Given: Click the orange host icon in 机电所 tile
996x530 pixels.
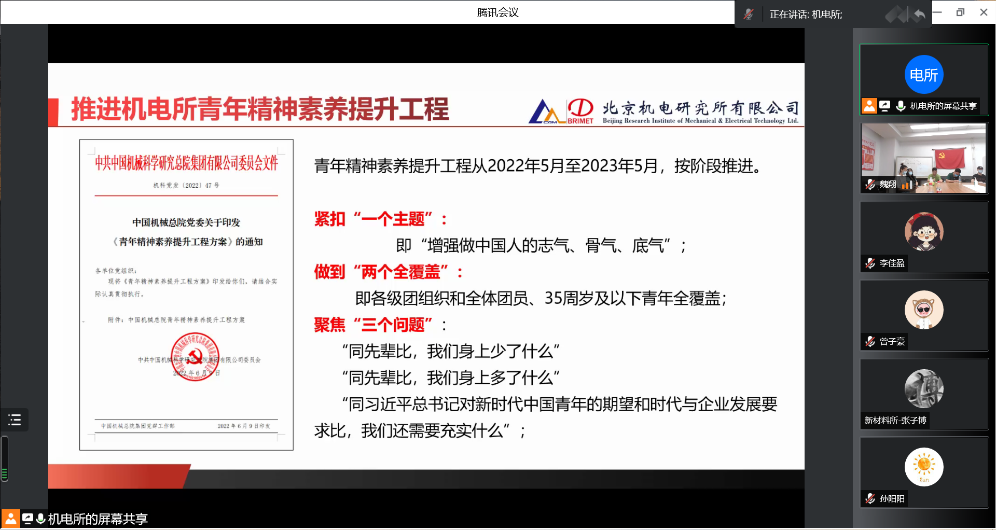Looking at the screenshot, I should pyautogui.click(x=869, y=106).
